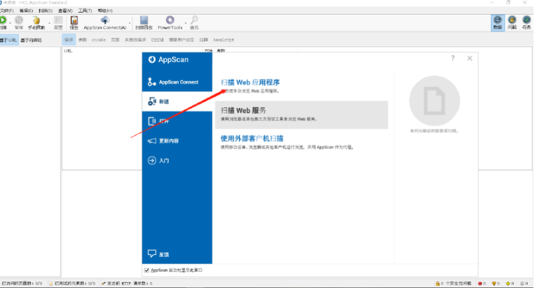Click the Find (查找) magnifier icon
Image resolution: width=534 pixels, height=288 pixels.
point(194,20)
